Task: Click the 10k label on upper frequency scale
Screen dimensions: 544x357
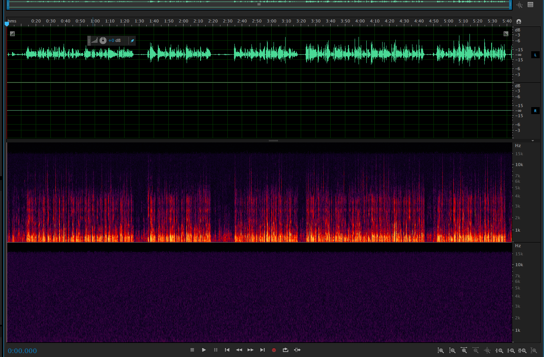Action: [519, 165]
